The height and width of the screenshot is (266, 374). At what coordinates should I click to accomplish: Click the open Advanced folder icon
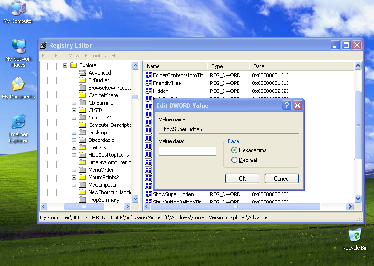(x=83, y=73)
